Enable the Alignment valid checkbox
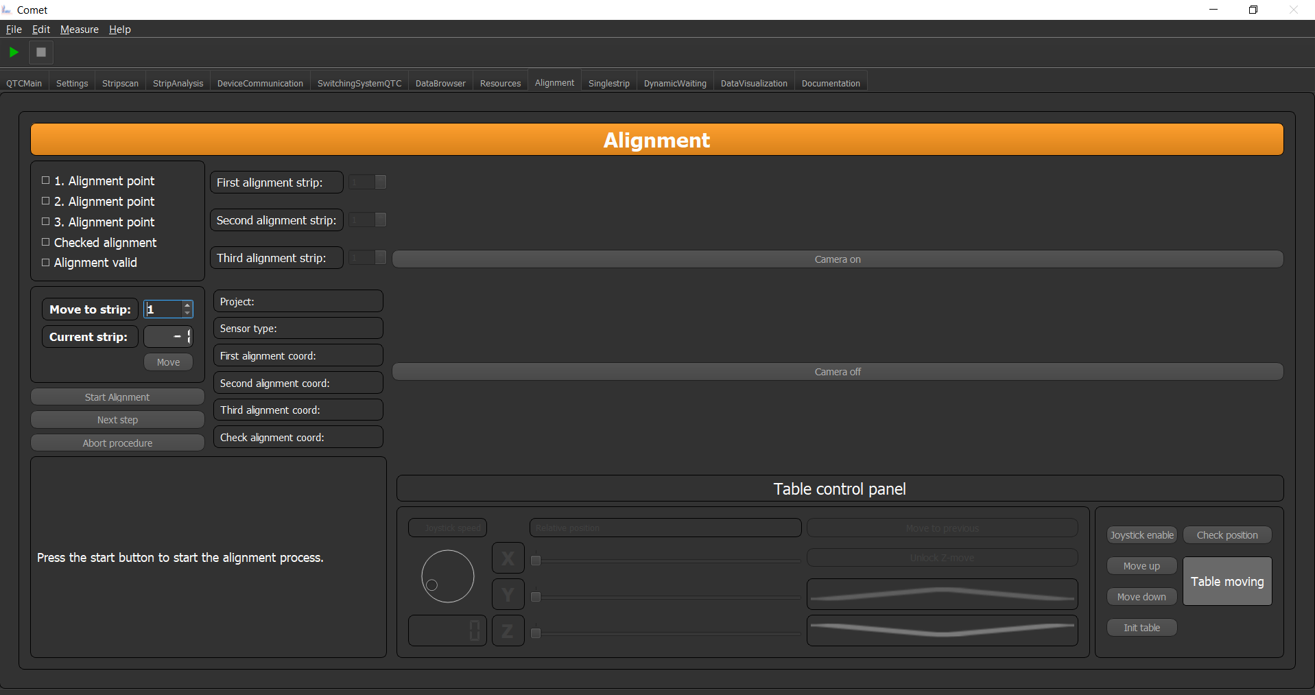The height and width of the screenshot is (695, 1315). point(46,263)
